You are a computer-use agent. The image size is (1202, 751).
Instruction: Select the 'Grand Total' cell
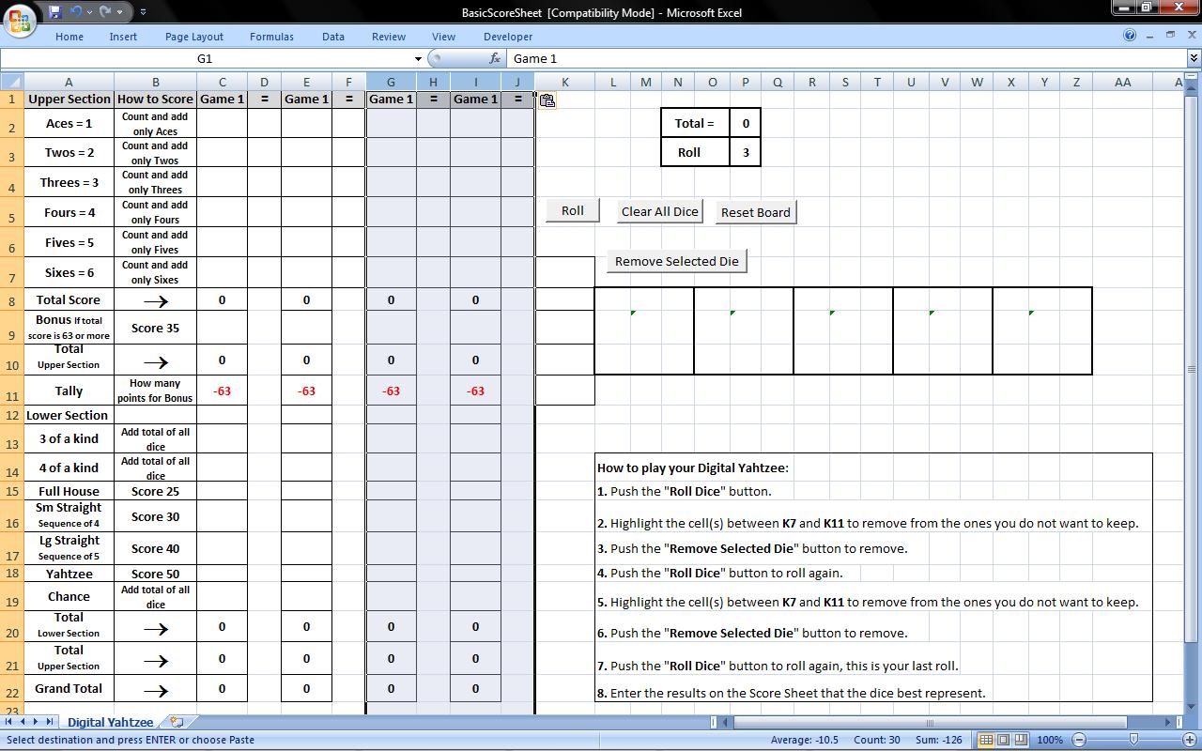[69, 688]
